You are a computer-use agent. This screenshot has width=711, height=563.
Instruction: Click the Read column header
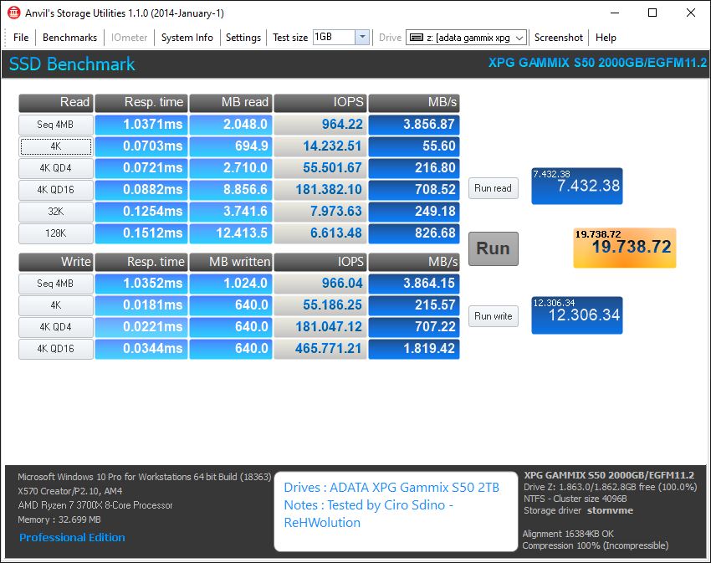pos(56,103)
